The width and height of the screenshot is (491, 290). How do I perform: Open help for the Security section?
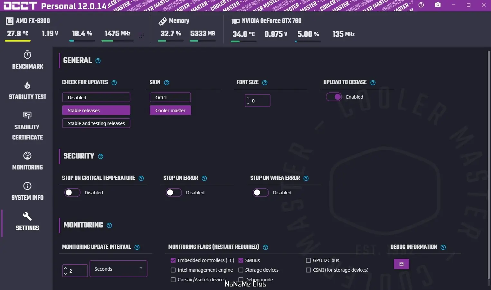(100, 156)
